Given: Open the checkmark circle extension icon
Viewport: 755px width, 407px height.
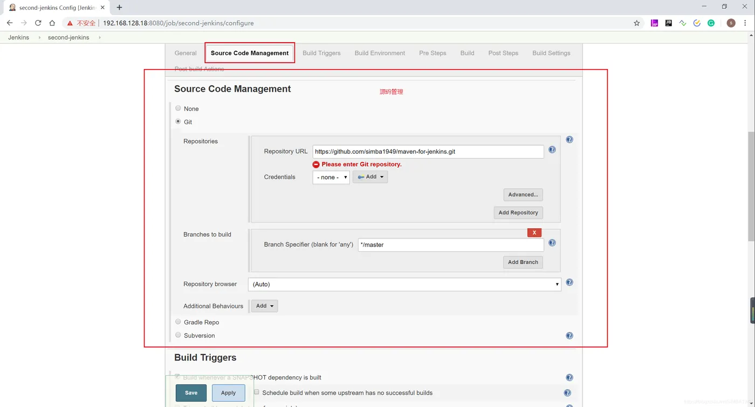Looking at the screenshot, I should [697, 23].
